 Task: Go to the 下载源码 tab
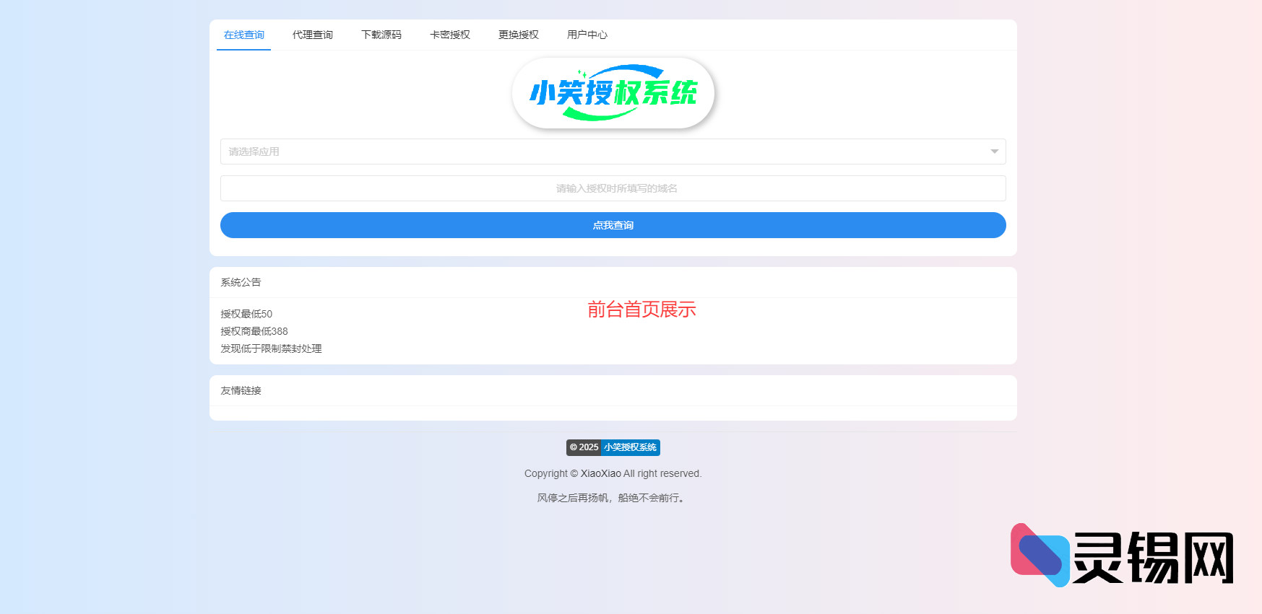pos(381,35)
